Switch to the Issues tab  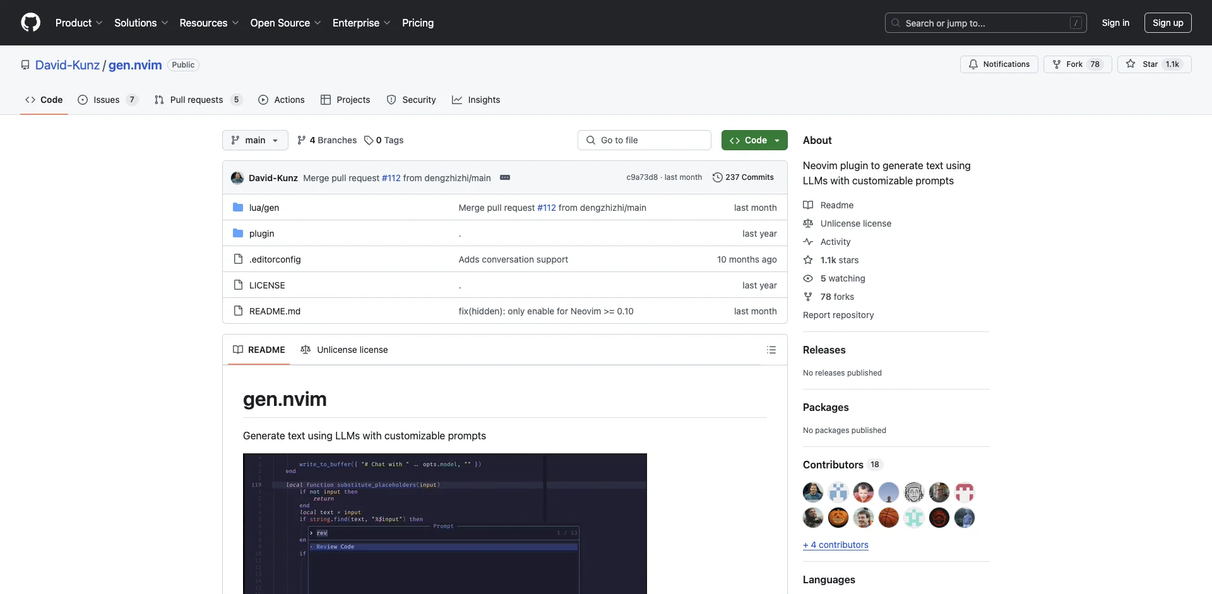tap(107, 100)
